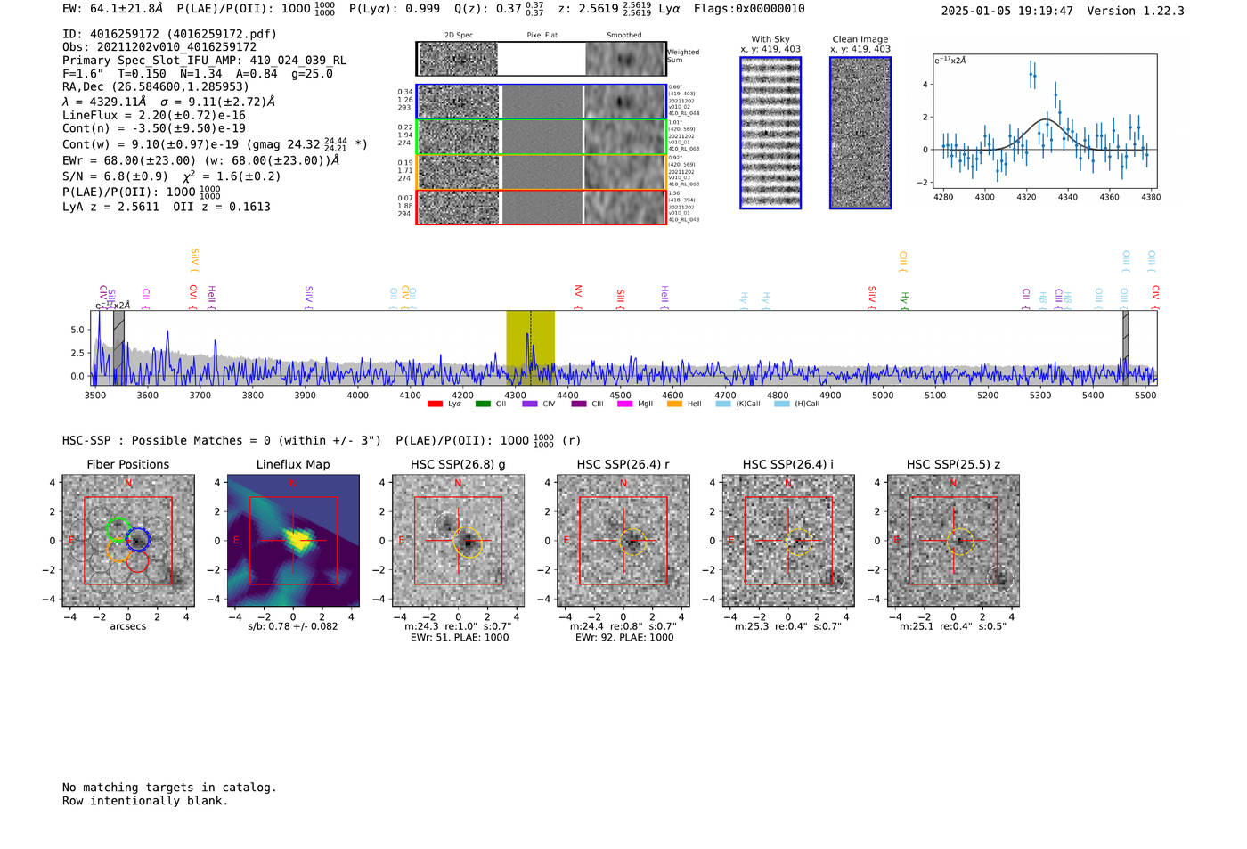Click the 'LyA z = 2.5611' line
1247x849 pixels.
pos(167,207)
